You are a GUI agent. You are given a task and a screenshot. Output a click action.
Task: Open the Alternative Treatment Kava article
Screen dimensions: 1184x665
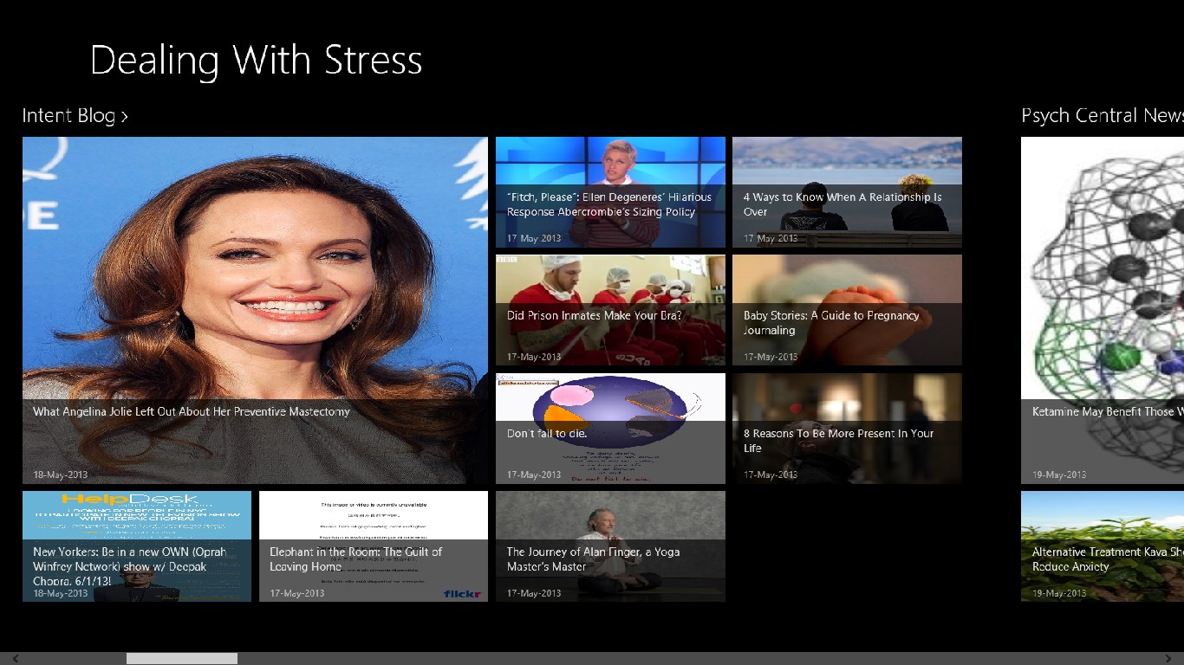(1103, 546)
